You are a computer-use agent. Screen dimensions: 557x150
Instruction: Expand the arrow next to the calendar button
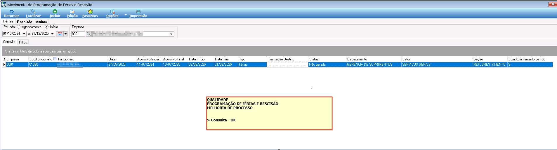65,34
